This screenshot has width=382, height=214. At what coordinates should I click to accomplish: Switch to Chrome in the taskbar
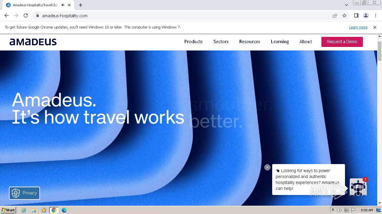click(54, 210)
